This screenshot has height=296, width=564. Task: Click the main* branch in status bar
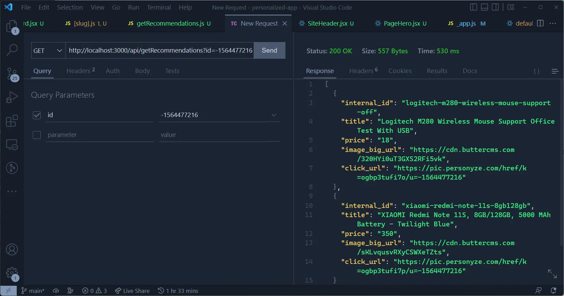[33, 291]
